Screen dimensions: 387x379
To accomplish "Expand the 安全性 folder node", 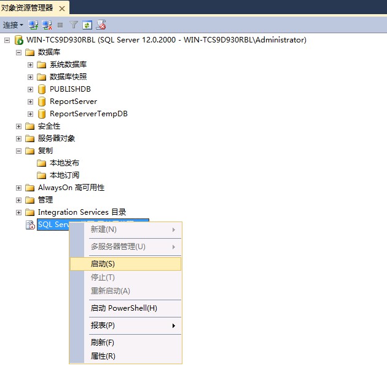I will coord(18,126).
